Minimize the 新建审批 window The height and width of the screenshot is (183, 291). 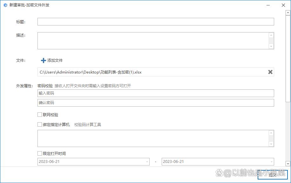(x=268, y=5)
